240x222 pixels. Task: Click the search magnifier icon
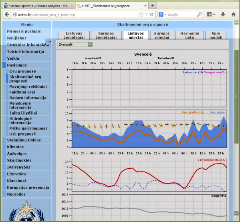[x=199, y=14]
